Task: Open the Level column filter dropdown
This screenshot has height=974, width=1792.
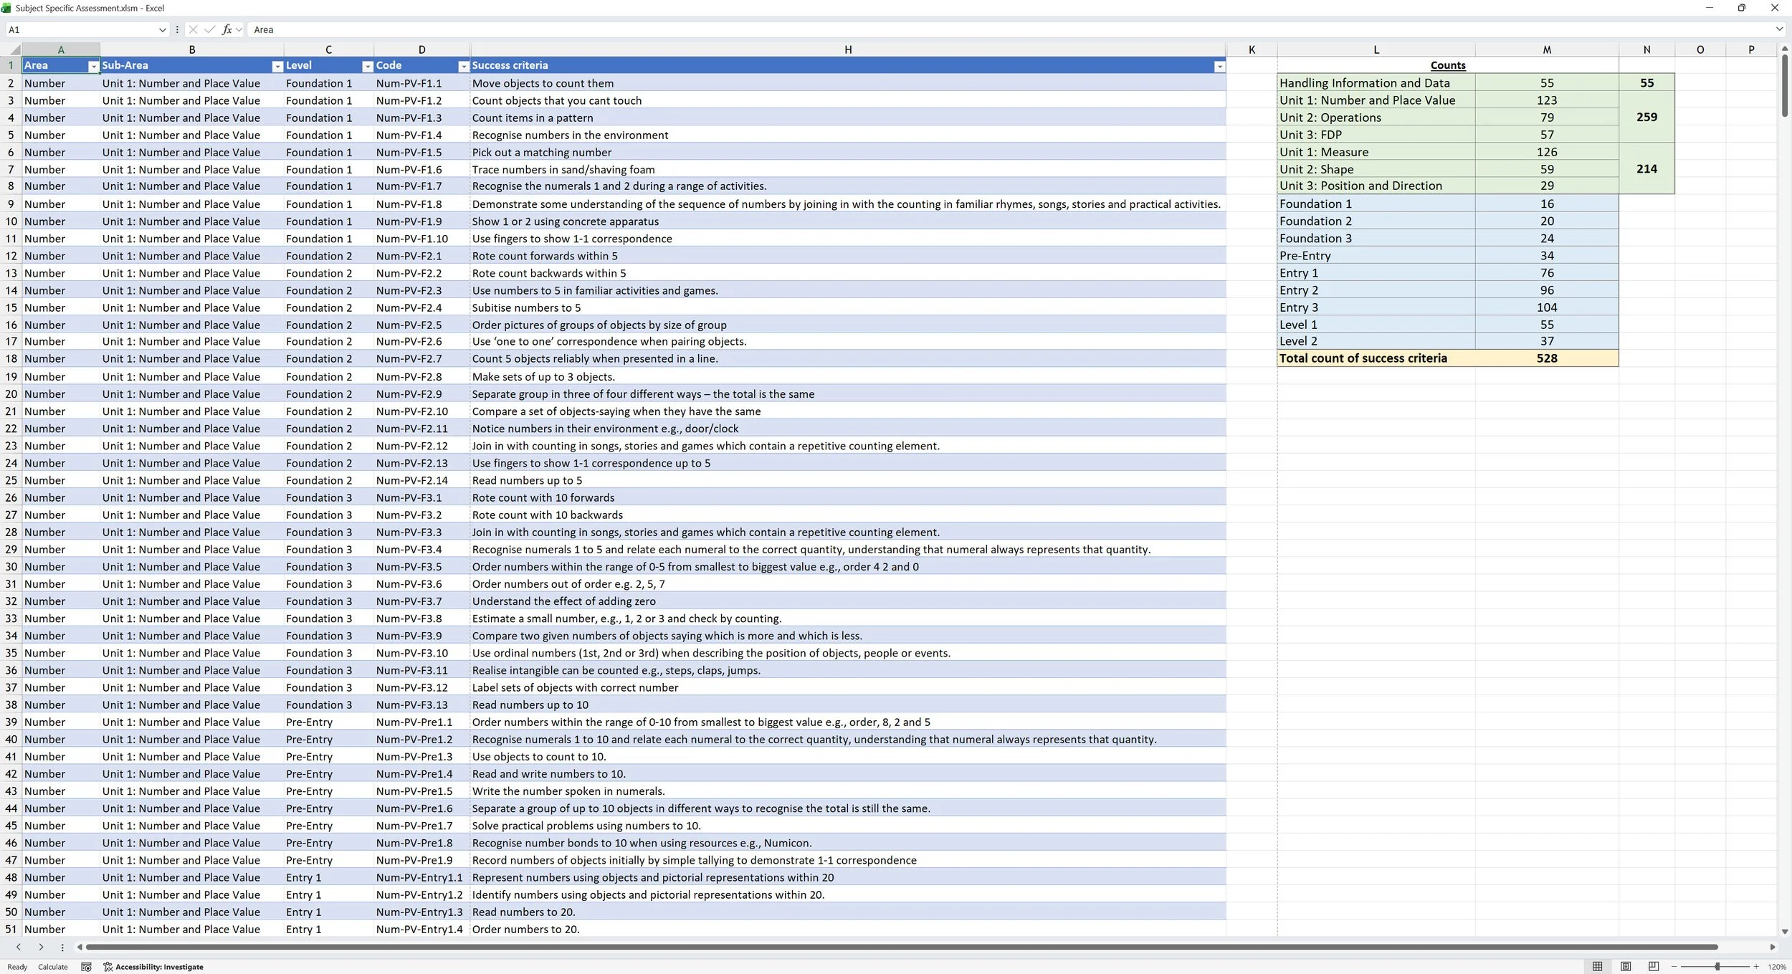Action: 368,66
